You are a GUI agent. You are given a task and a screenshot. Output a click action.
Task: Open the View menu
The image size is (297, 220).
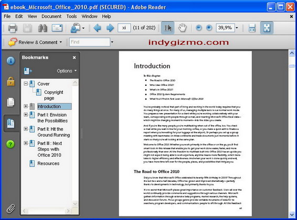point(32,16)
